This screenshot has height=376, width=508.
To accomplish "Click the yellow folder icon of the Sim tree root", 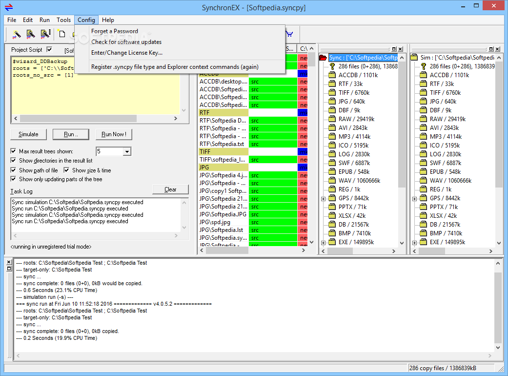I will [x=414, y=58].
